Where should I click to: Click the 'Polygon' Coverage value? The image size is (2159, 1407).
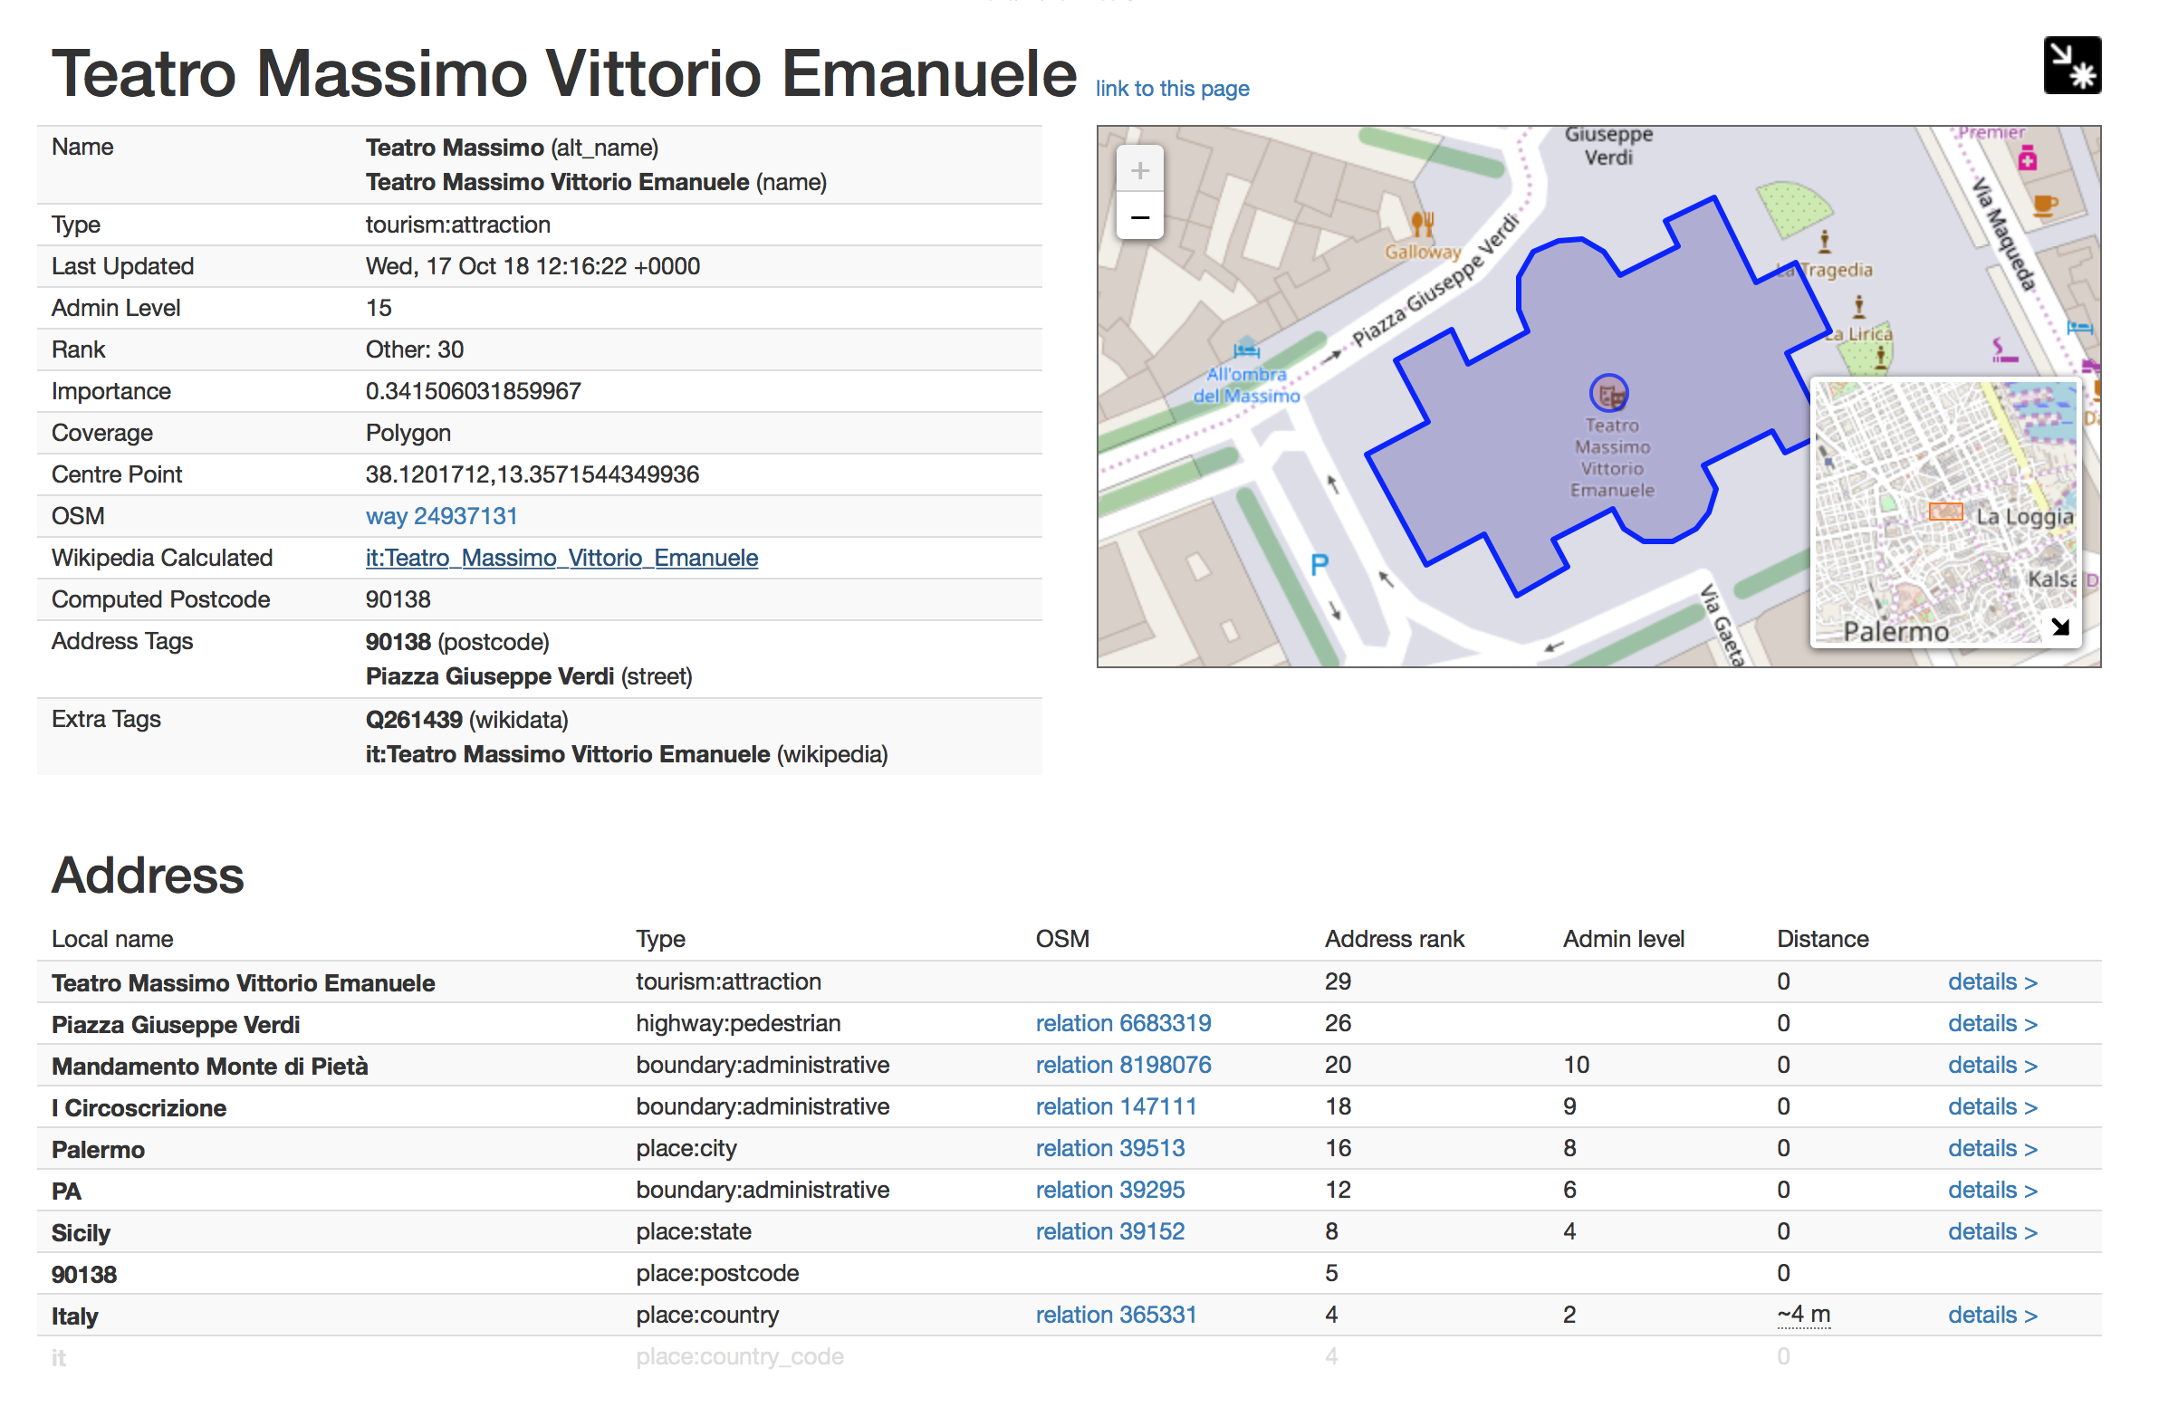(408, 434)
